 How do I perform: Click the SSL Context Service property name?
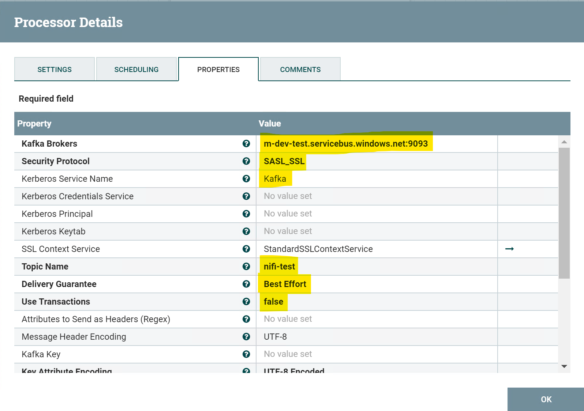click(61, 249)
